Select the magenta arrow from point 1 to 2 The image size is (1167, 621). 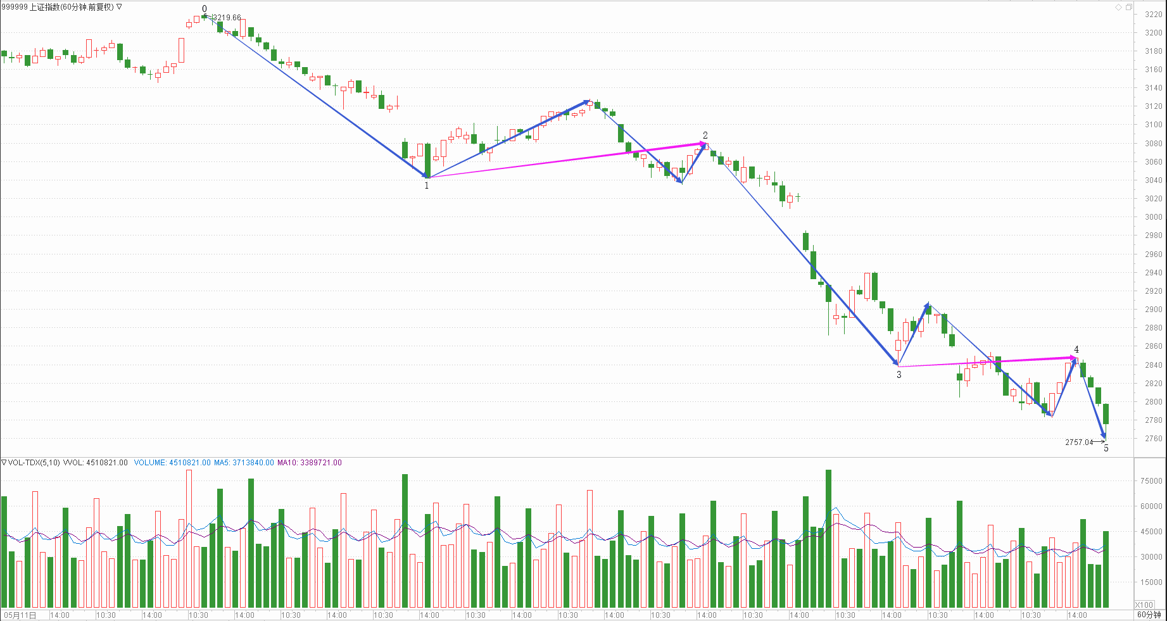[567, 160]
